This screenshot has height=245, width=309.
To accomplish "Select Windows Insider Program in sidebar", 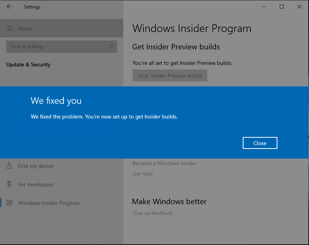I will pyautogui.click(x=49, y=203).
